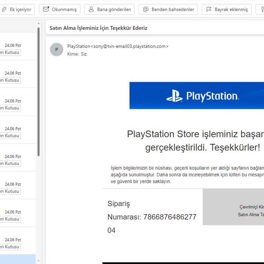
Task: Click paragraph 'İşlem bilgilerinizin bir nüshası'
Action: [141, 168]
